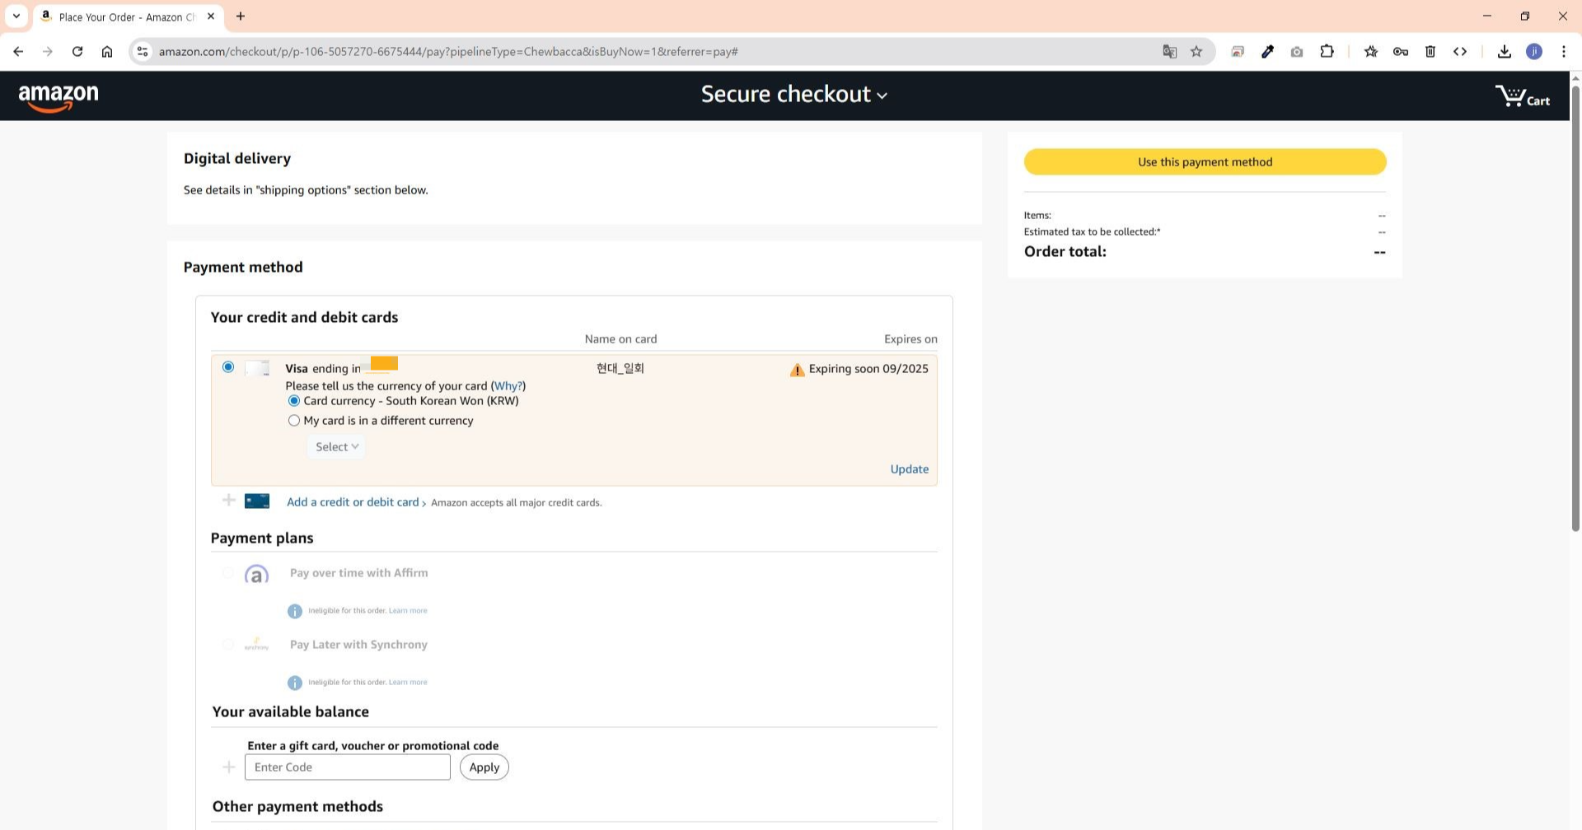Click the Update link on the Visa card
The height and width of the screenshot is (830, 1582).
[909, 469]
